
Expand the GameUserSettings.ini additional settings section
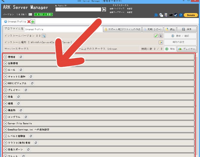5,130
